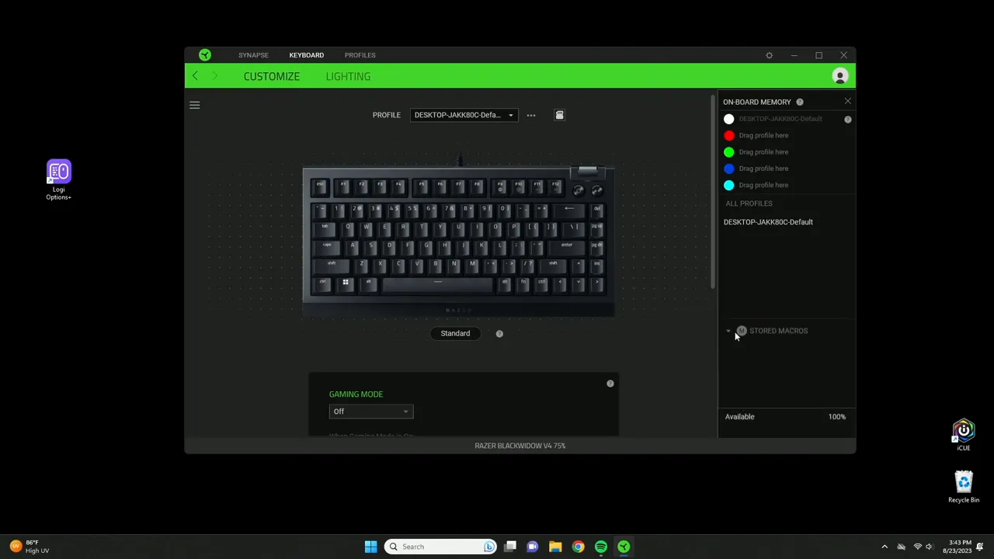Open profile options ellipsis menu
This screenshot has width=994, height=559.
[x=531, y=115]
